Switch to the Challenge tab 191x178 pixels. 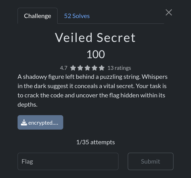click(37, 16)
